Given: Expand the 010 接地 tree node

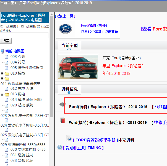Looking at the screenshot, I should click(2, 73).
